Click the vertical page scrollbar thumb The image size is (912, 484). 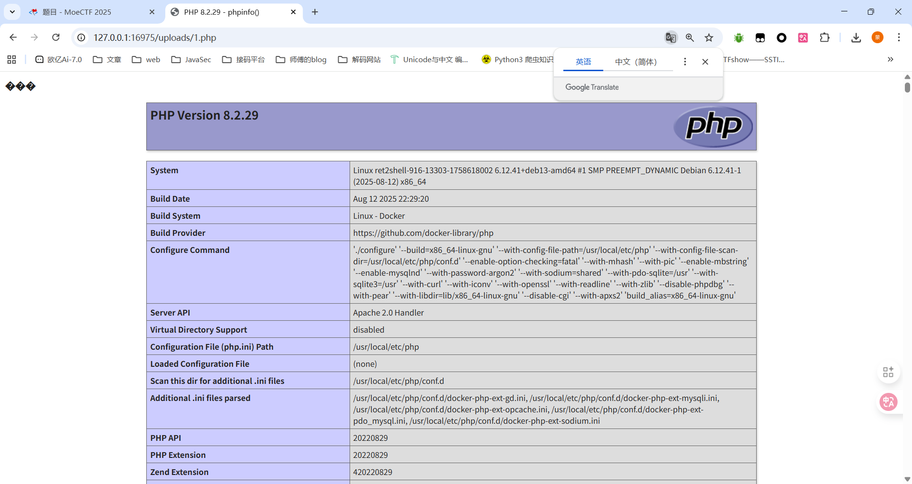tap(907, 87)
